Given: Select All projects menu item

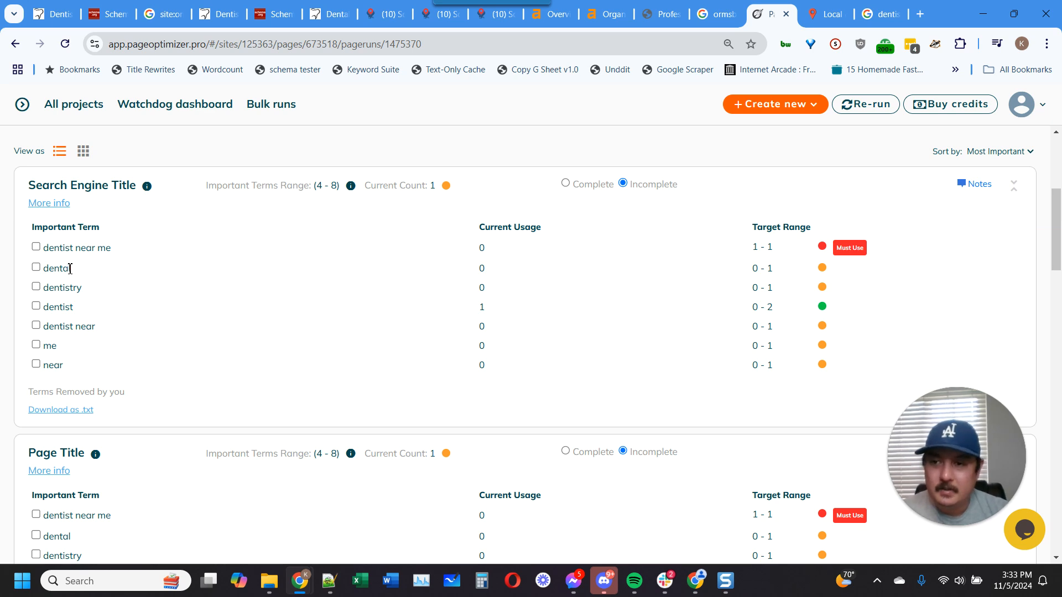Looking at the screenshot, I should pos(74,103).
